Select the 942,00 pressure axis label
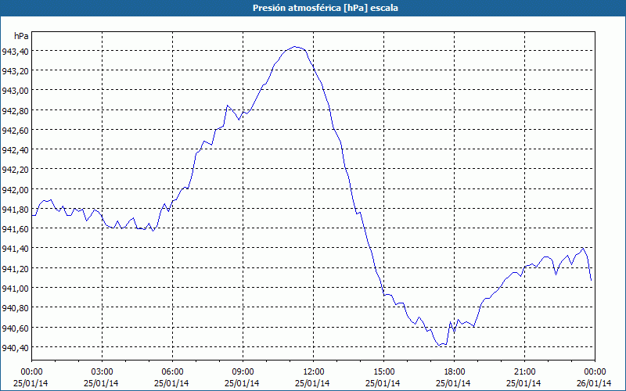This screenshot has width=626, height=391. [15, 189]
